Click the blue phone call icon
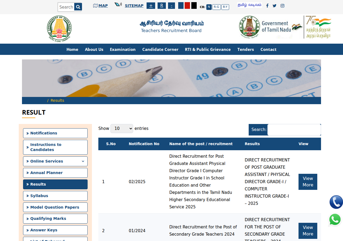The image size is (343, 241). pos(336,202)
